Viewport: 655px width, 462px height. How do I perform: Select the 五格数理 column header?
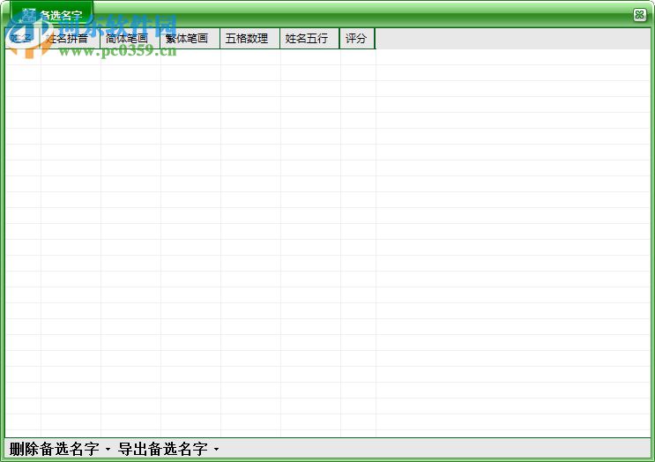tap(249, 39)
